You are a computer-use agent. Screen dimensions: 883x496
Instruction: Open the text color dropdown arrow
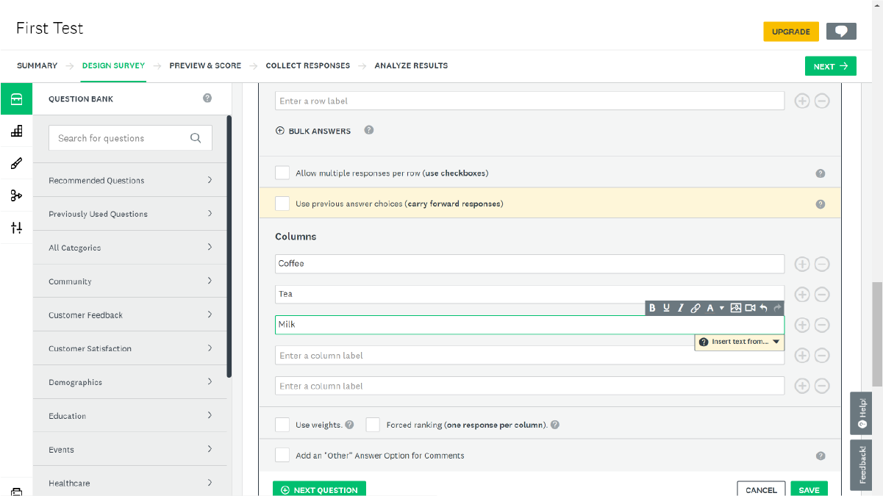point(722,308)
